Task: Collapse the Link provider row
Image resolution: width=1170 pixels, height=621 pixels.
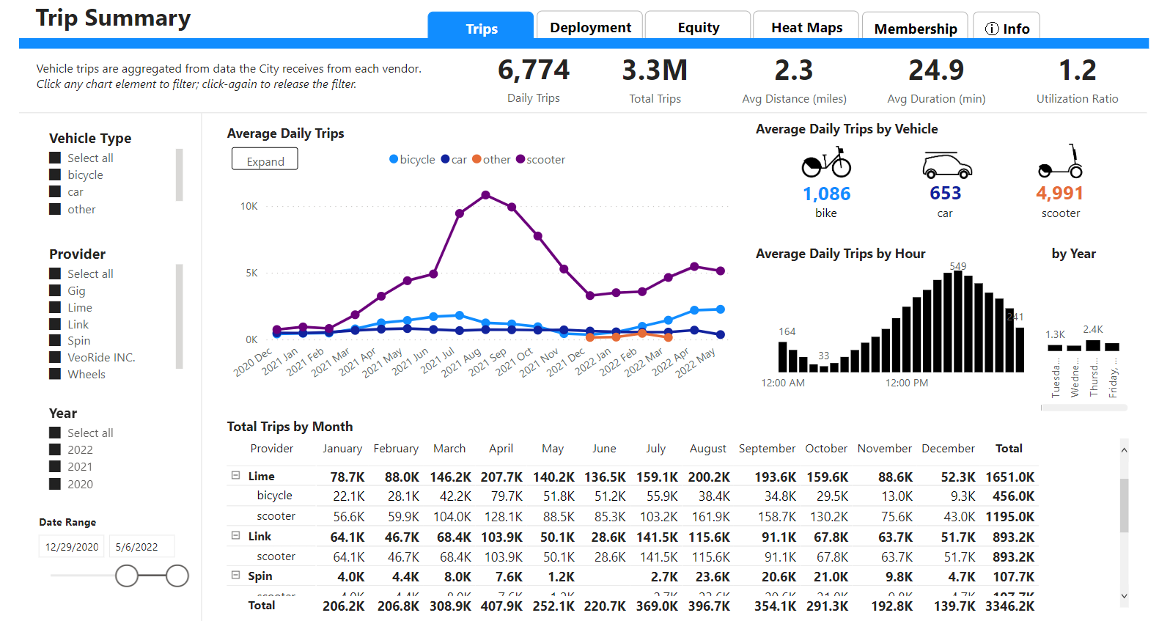Action: [236, 535]
